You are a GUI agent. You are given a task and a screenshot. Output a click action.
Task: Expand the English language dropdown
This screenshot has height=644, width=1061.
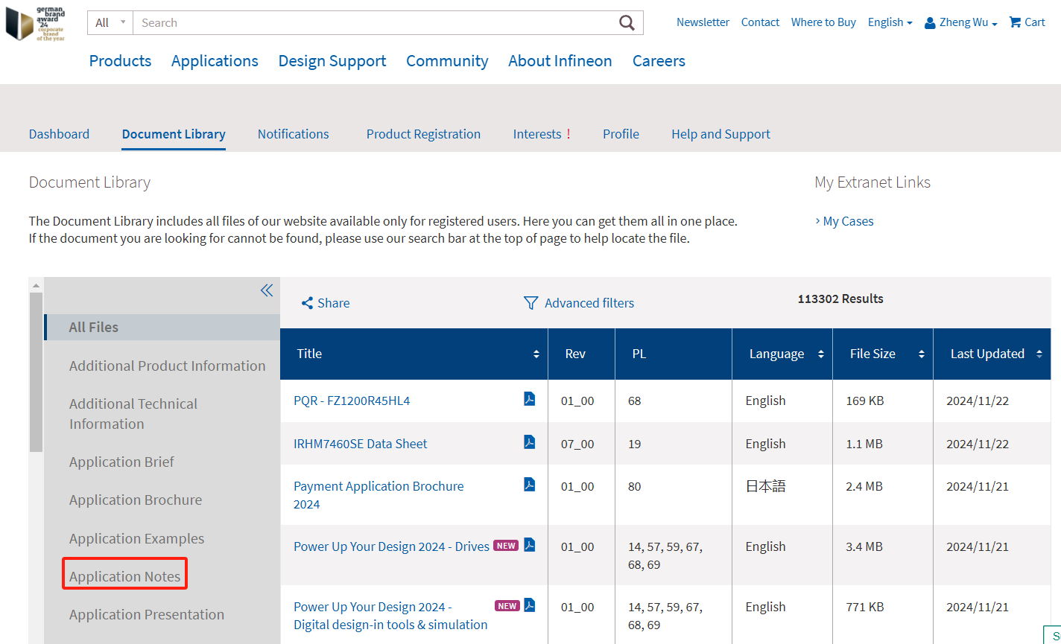coord(890,22)
